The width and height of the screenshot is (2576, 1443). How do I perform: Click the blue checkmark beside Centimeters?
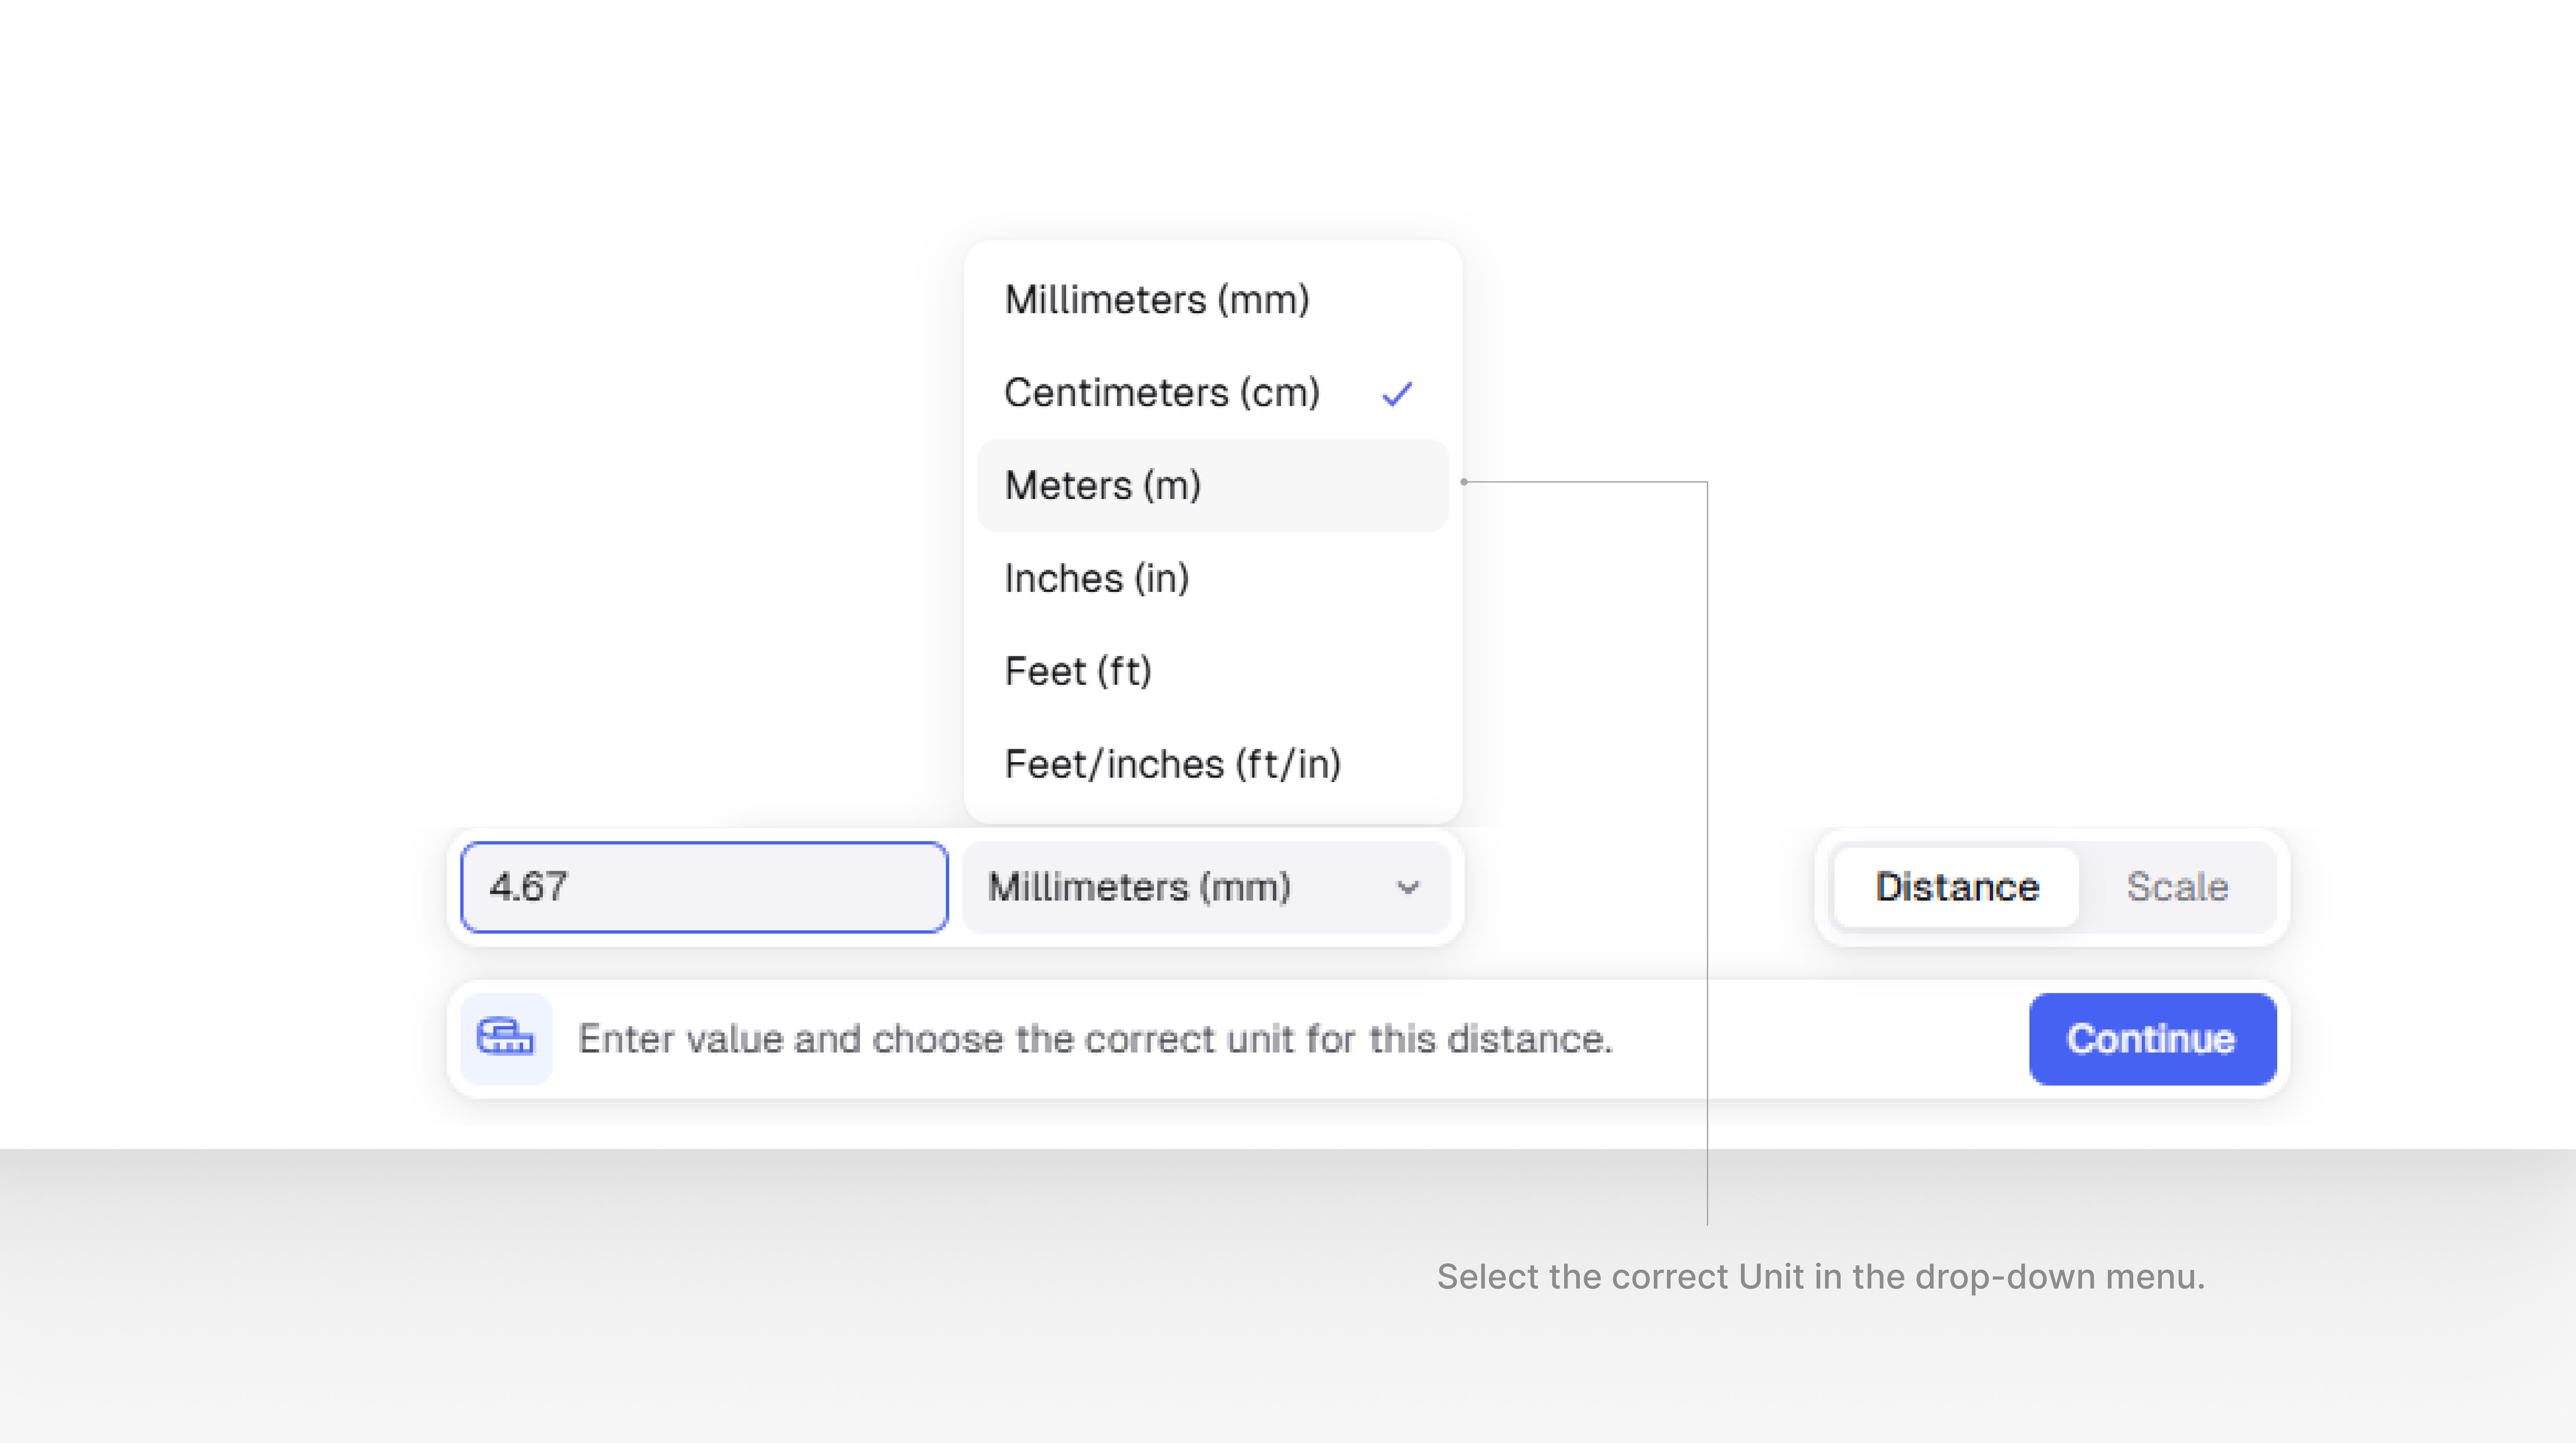point(1397,394)
